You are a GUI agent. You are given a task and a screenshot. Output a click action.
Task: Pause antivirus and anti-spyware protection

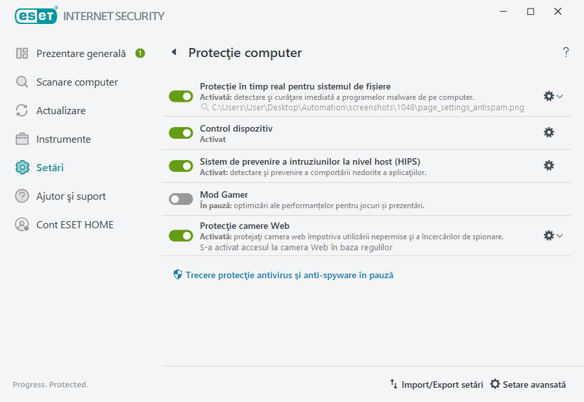(x=286, y=275)
